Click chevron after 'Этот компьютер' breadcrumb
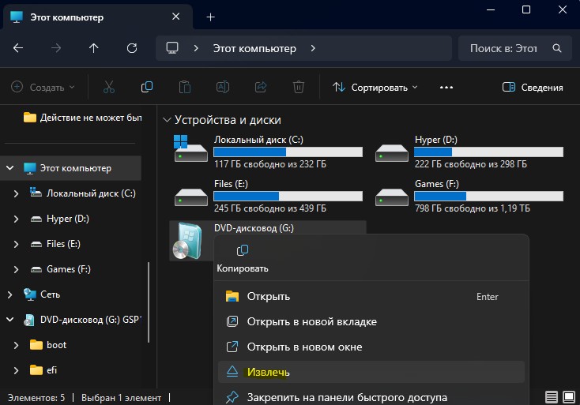 coord(313,48)
